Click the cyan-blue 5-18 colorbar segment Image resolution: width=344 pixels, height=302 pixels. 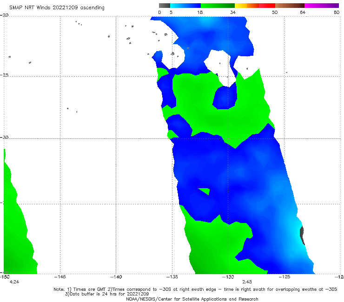(185, 6)
